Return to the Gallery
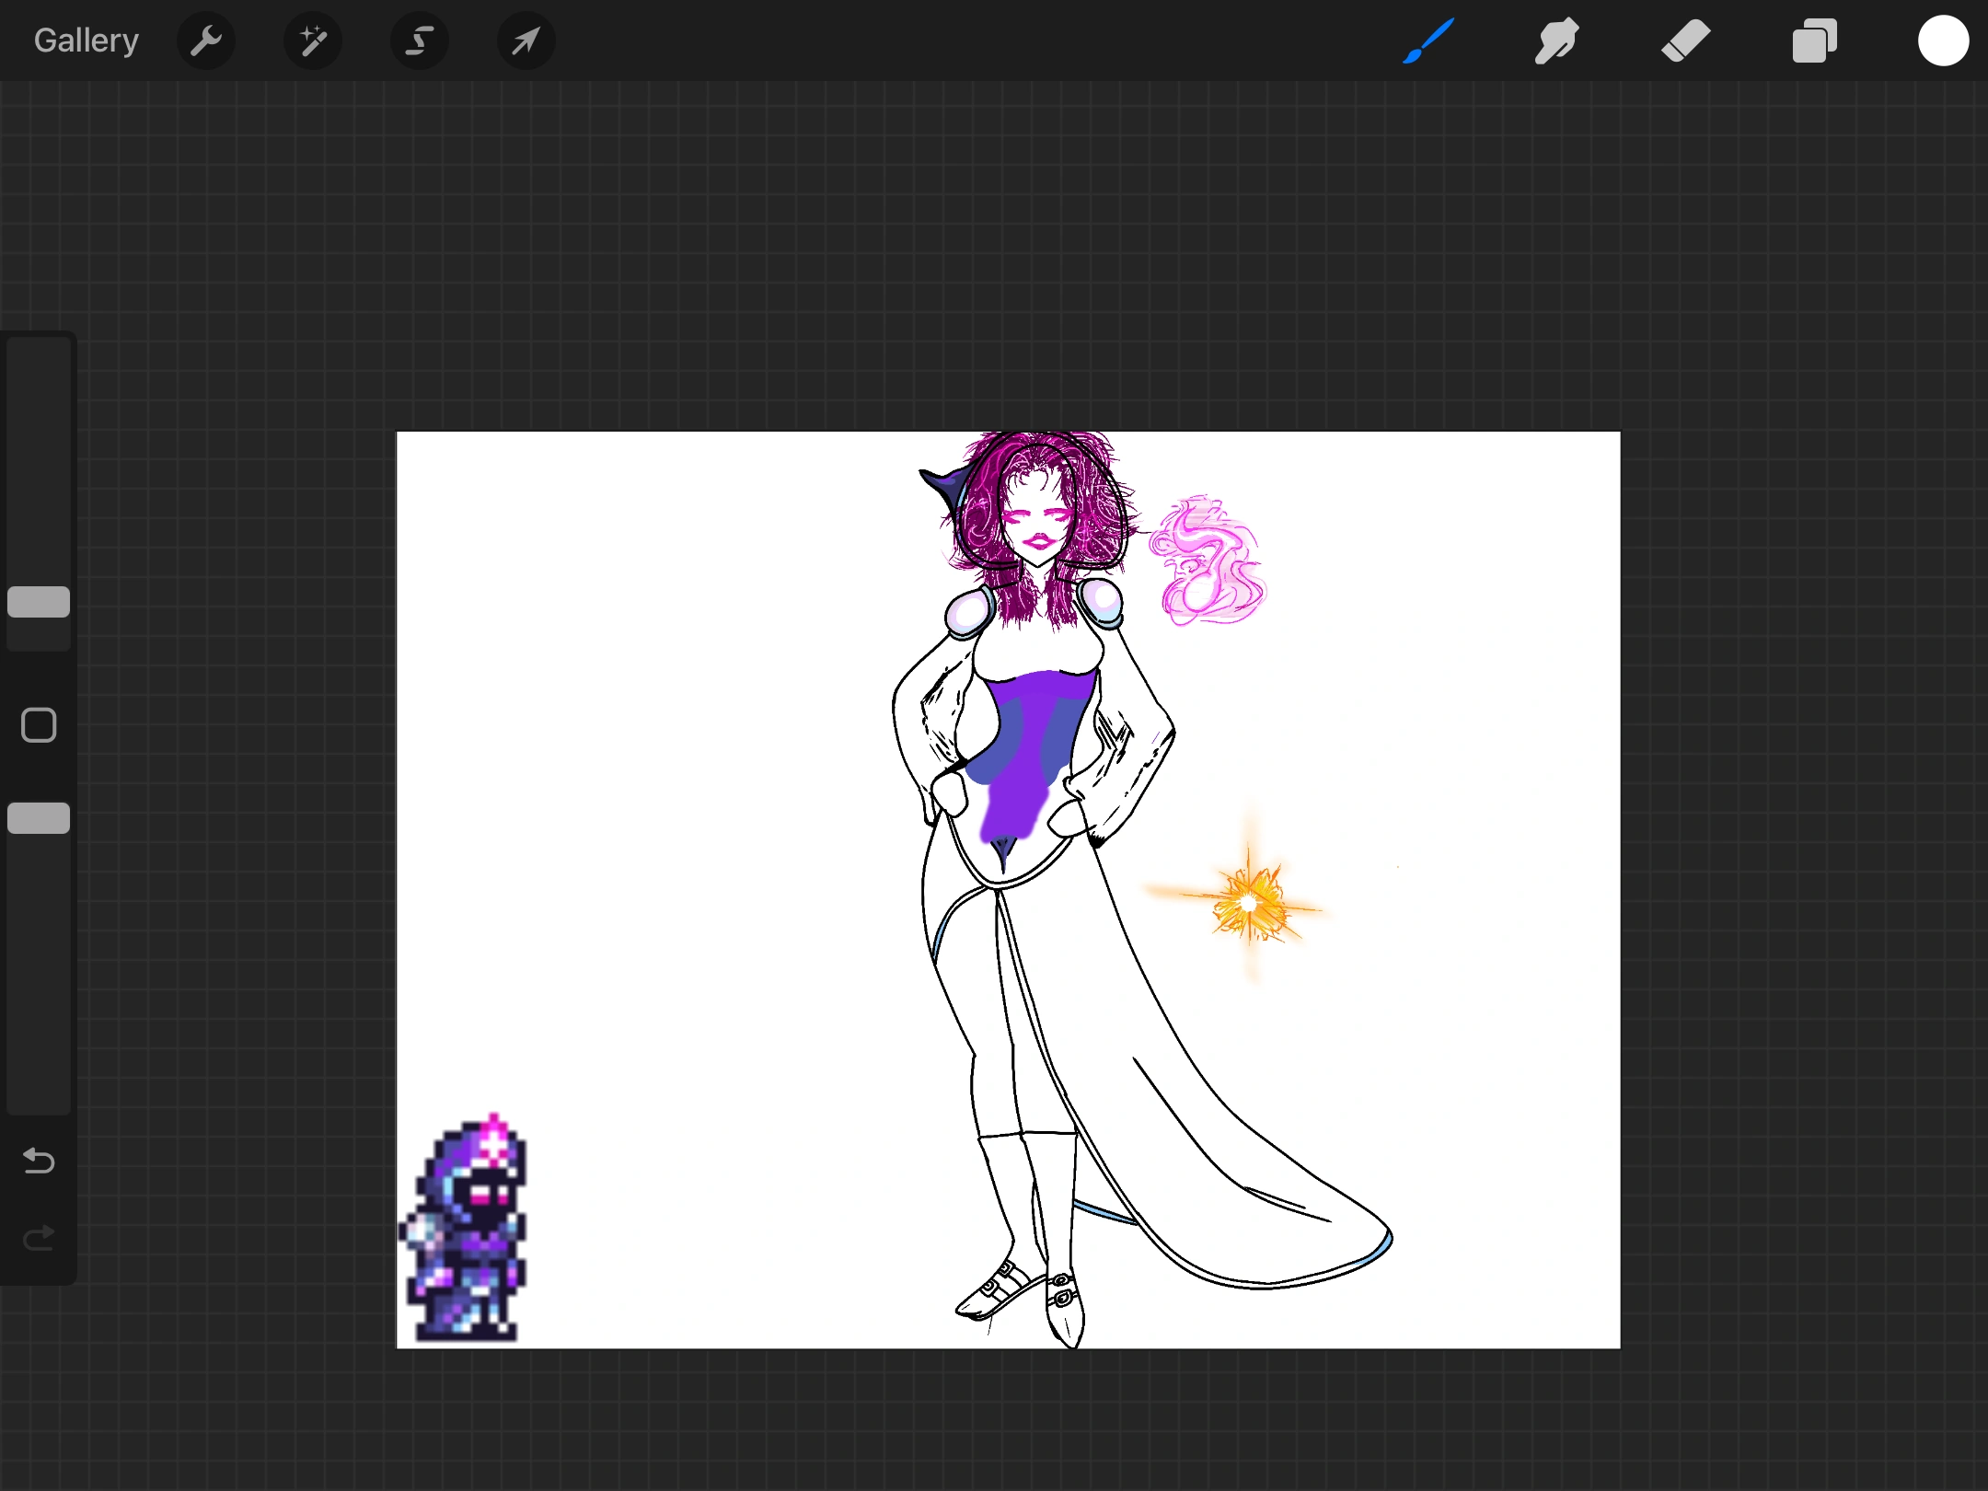This screenshot has height=1491, width=1988. pyautogui.click(x=85, y=40)
